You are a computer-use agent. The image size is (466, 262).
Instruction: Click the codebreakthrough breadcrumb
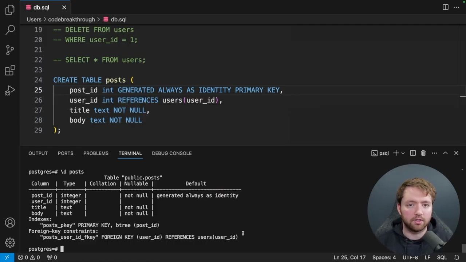coord(71,19)
